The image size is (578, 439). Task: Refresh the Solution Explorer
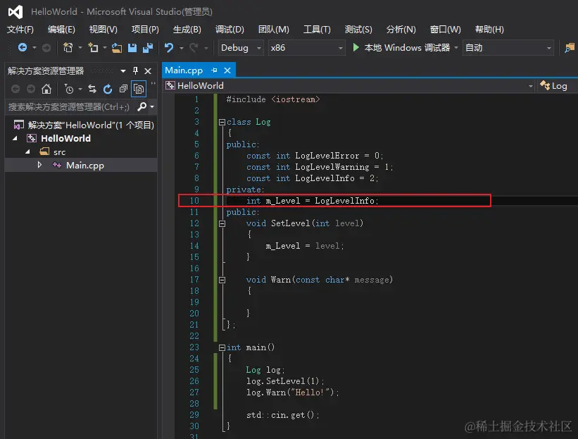(108, 89)
